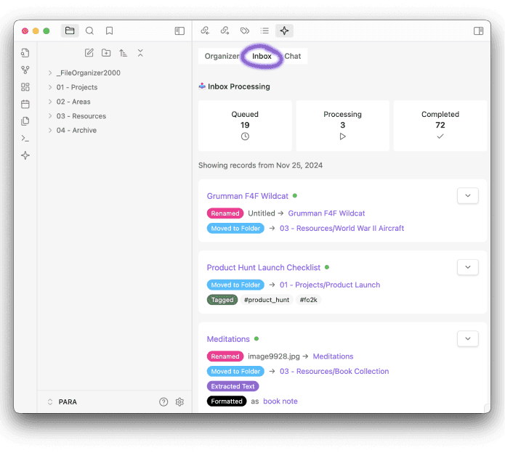The height and width of the screenshot is (453, 505).
Task: Change sort order icon
Action: tap(123, 53)
